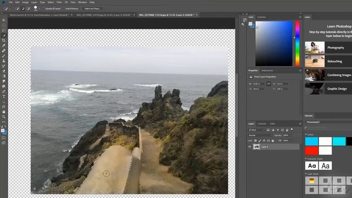Select the Eraser tool
Image resolution: width=352 pixels, height=198 pixels.
(4, 71)
